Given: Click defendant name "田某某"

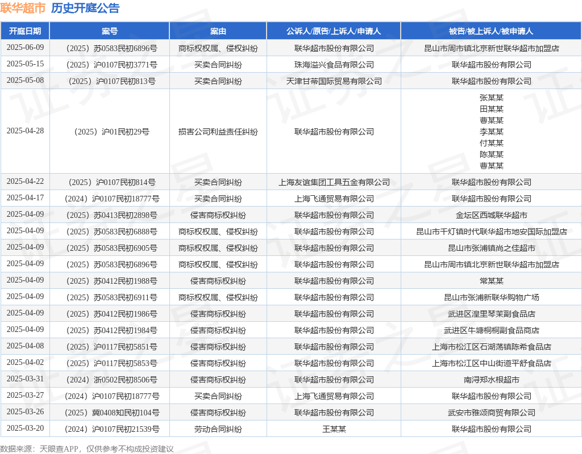Looking at the screenshot, I should (492, 109).
